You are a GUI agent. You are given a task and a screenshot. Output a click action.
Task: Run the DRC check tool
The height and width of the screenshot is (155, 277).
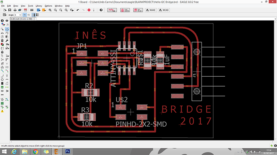tap(7, 107)
